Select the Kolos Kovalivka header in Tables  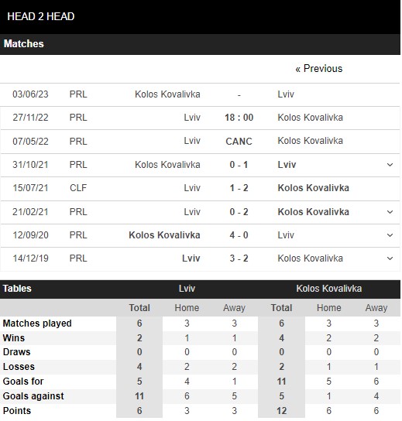pos(329,289)
